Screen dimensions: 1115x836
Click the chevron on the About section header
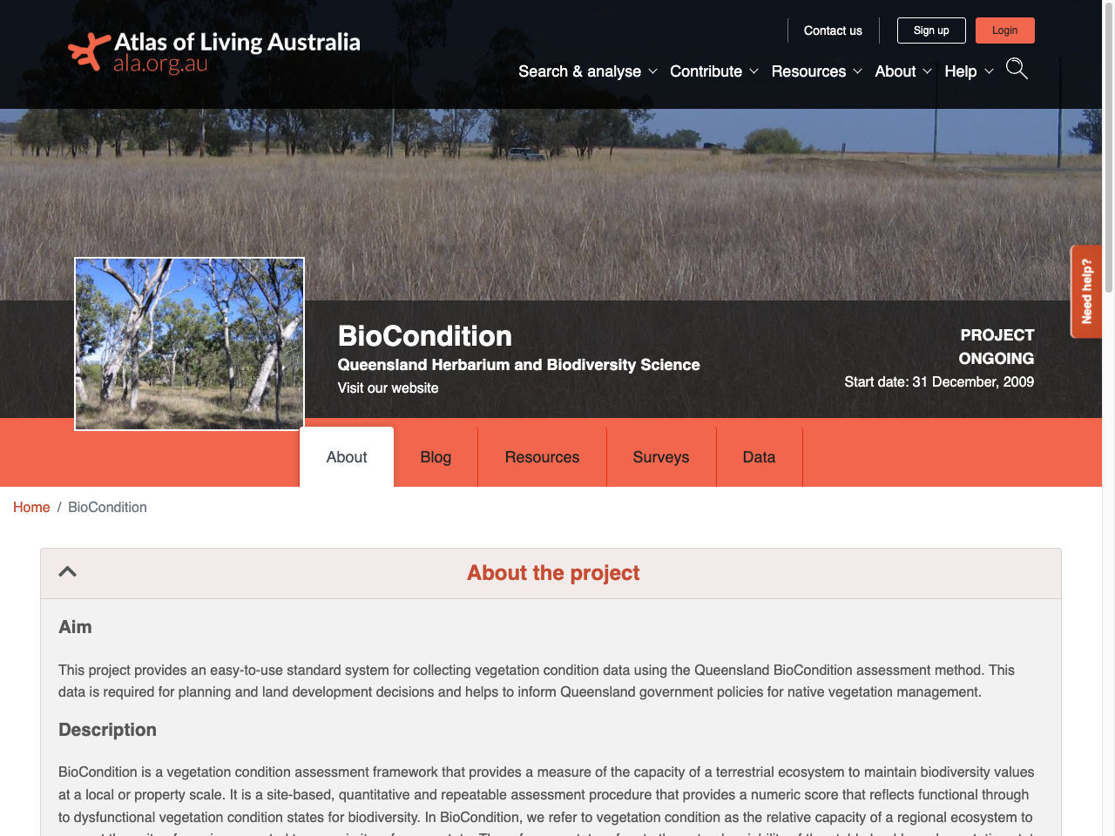[x=68, y=571]
